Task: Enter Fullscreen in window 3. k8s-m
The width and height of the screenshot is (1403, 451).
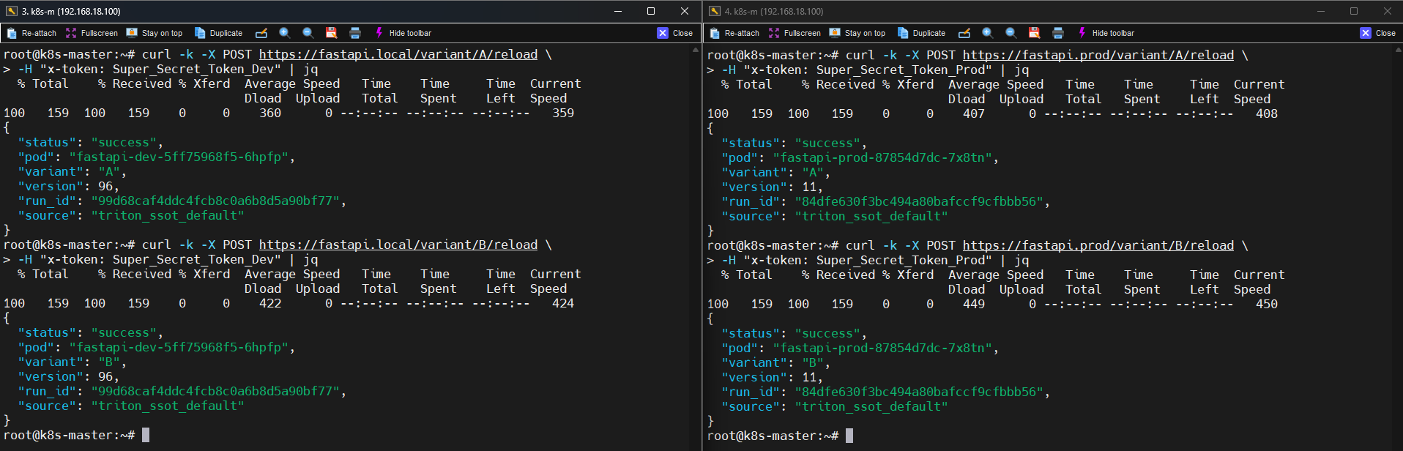Action: click(92, 33)
